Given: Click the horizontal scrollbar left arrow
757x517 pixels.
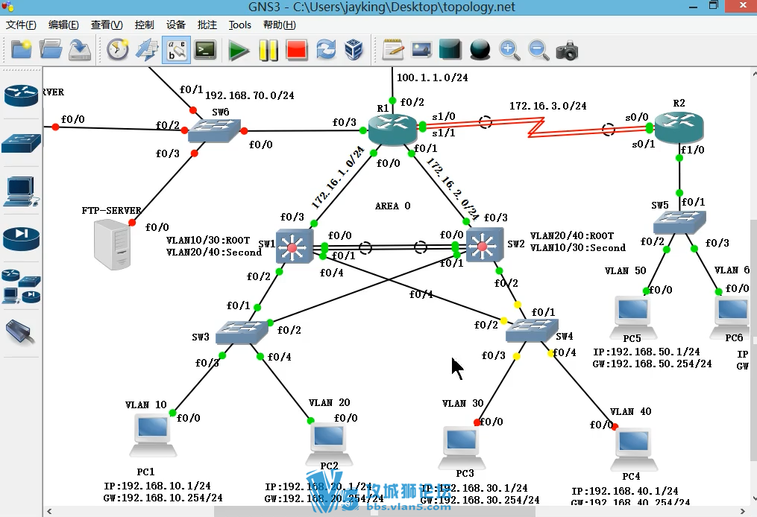Looking at the screenshot, I should [48, 511].
